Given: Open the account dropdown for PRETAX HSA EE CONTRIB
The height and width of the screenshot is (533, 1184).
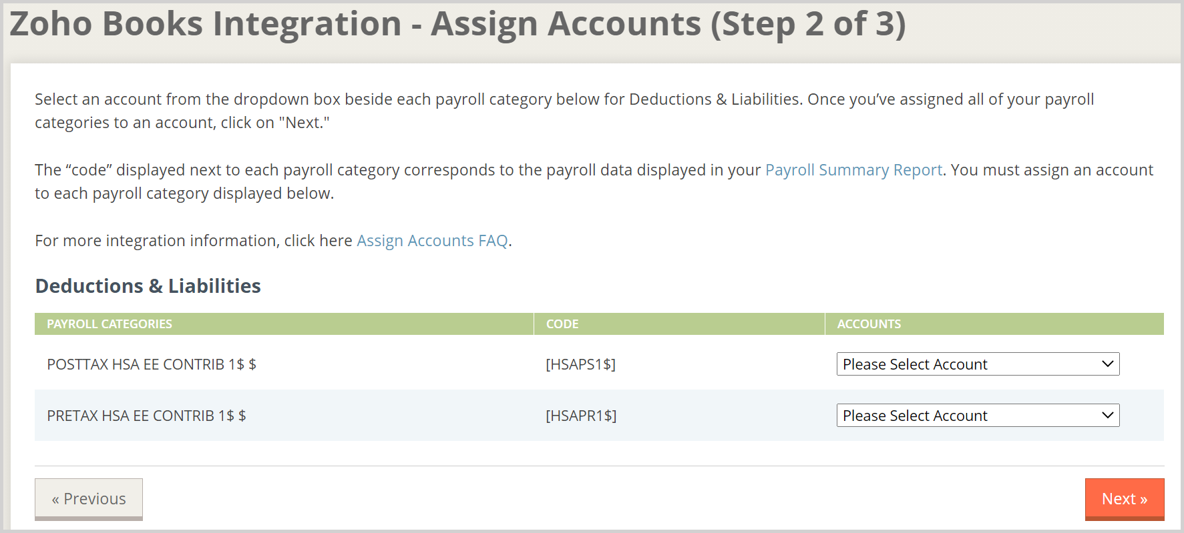Looking at the screenshot, I should pos(977,415).
